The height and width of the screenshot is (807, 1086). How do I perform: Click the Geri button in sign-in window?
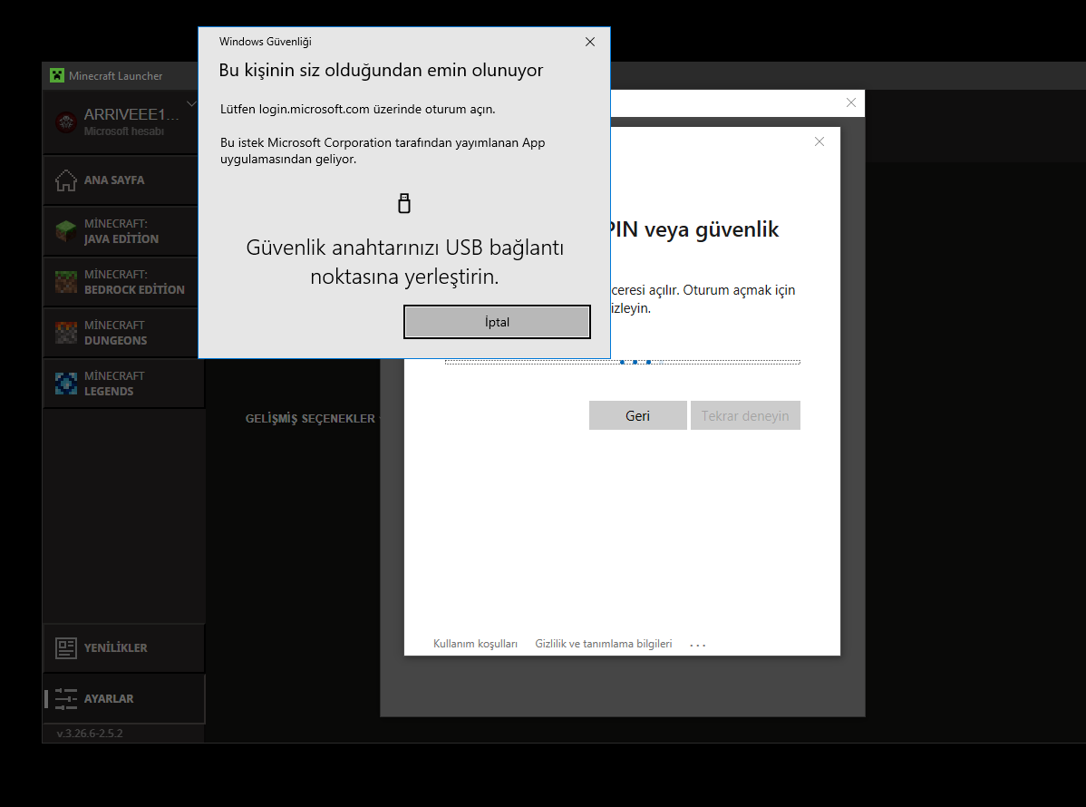click(638, 415)
